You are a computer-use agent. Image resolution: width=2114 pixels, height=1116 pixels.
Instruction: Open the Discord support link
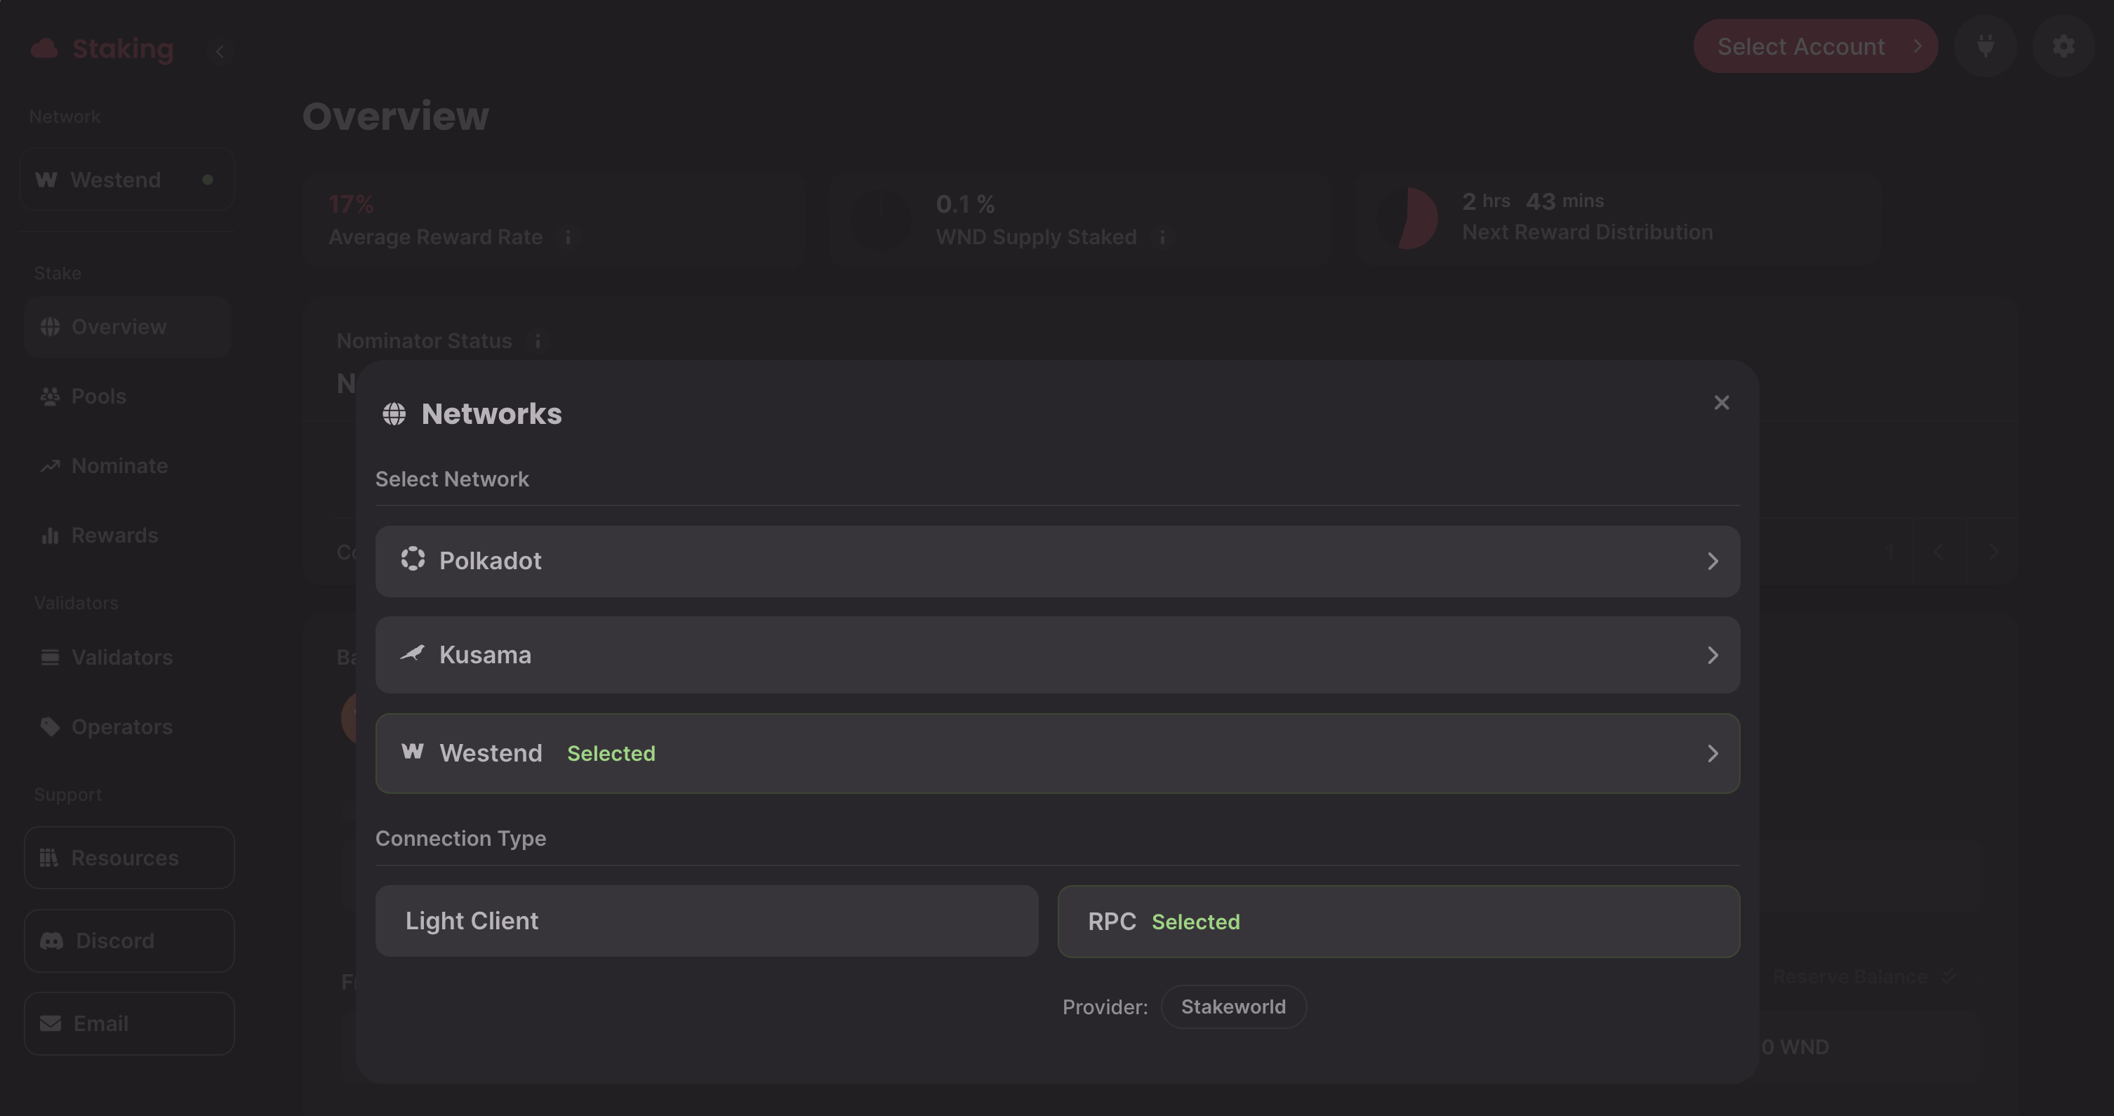click(x=129, y=941)
